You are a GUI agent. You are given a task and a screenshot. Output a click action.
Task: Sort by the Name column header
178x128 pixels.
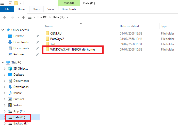(x=49, y=26)
